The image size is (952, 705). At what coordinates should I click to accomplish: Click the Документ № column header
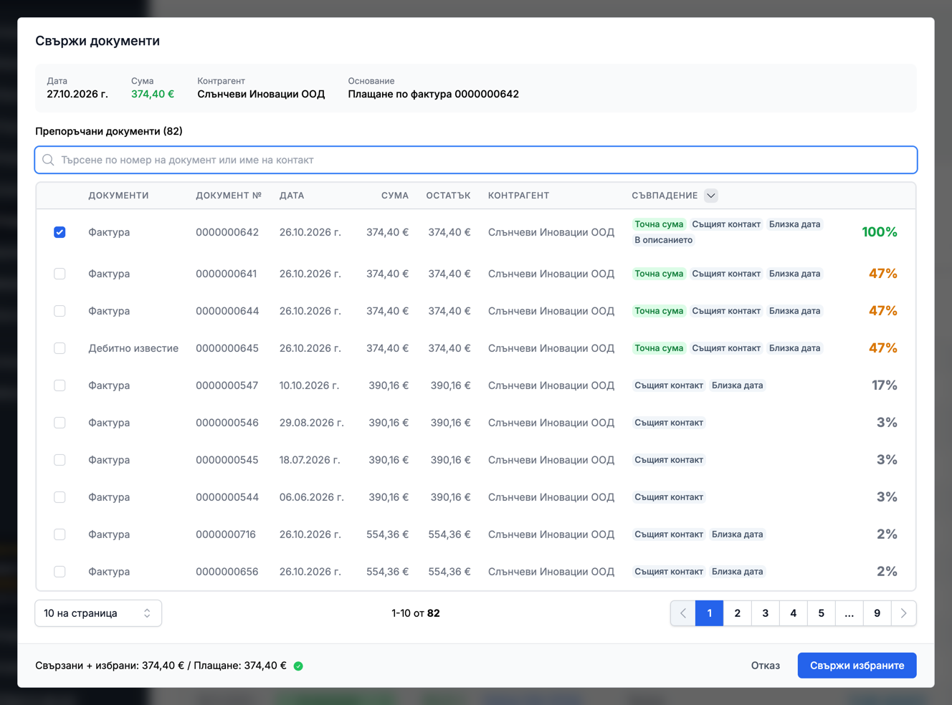coord(229,196)
